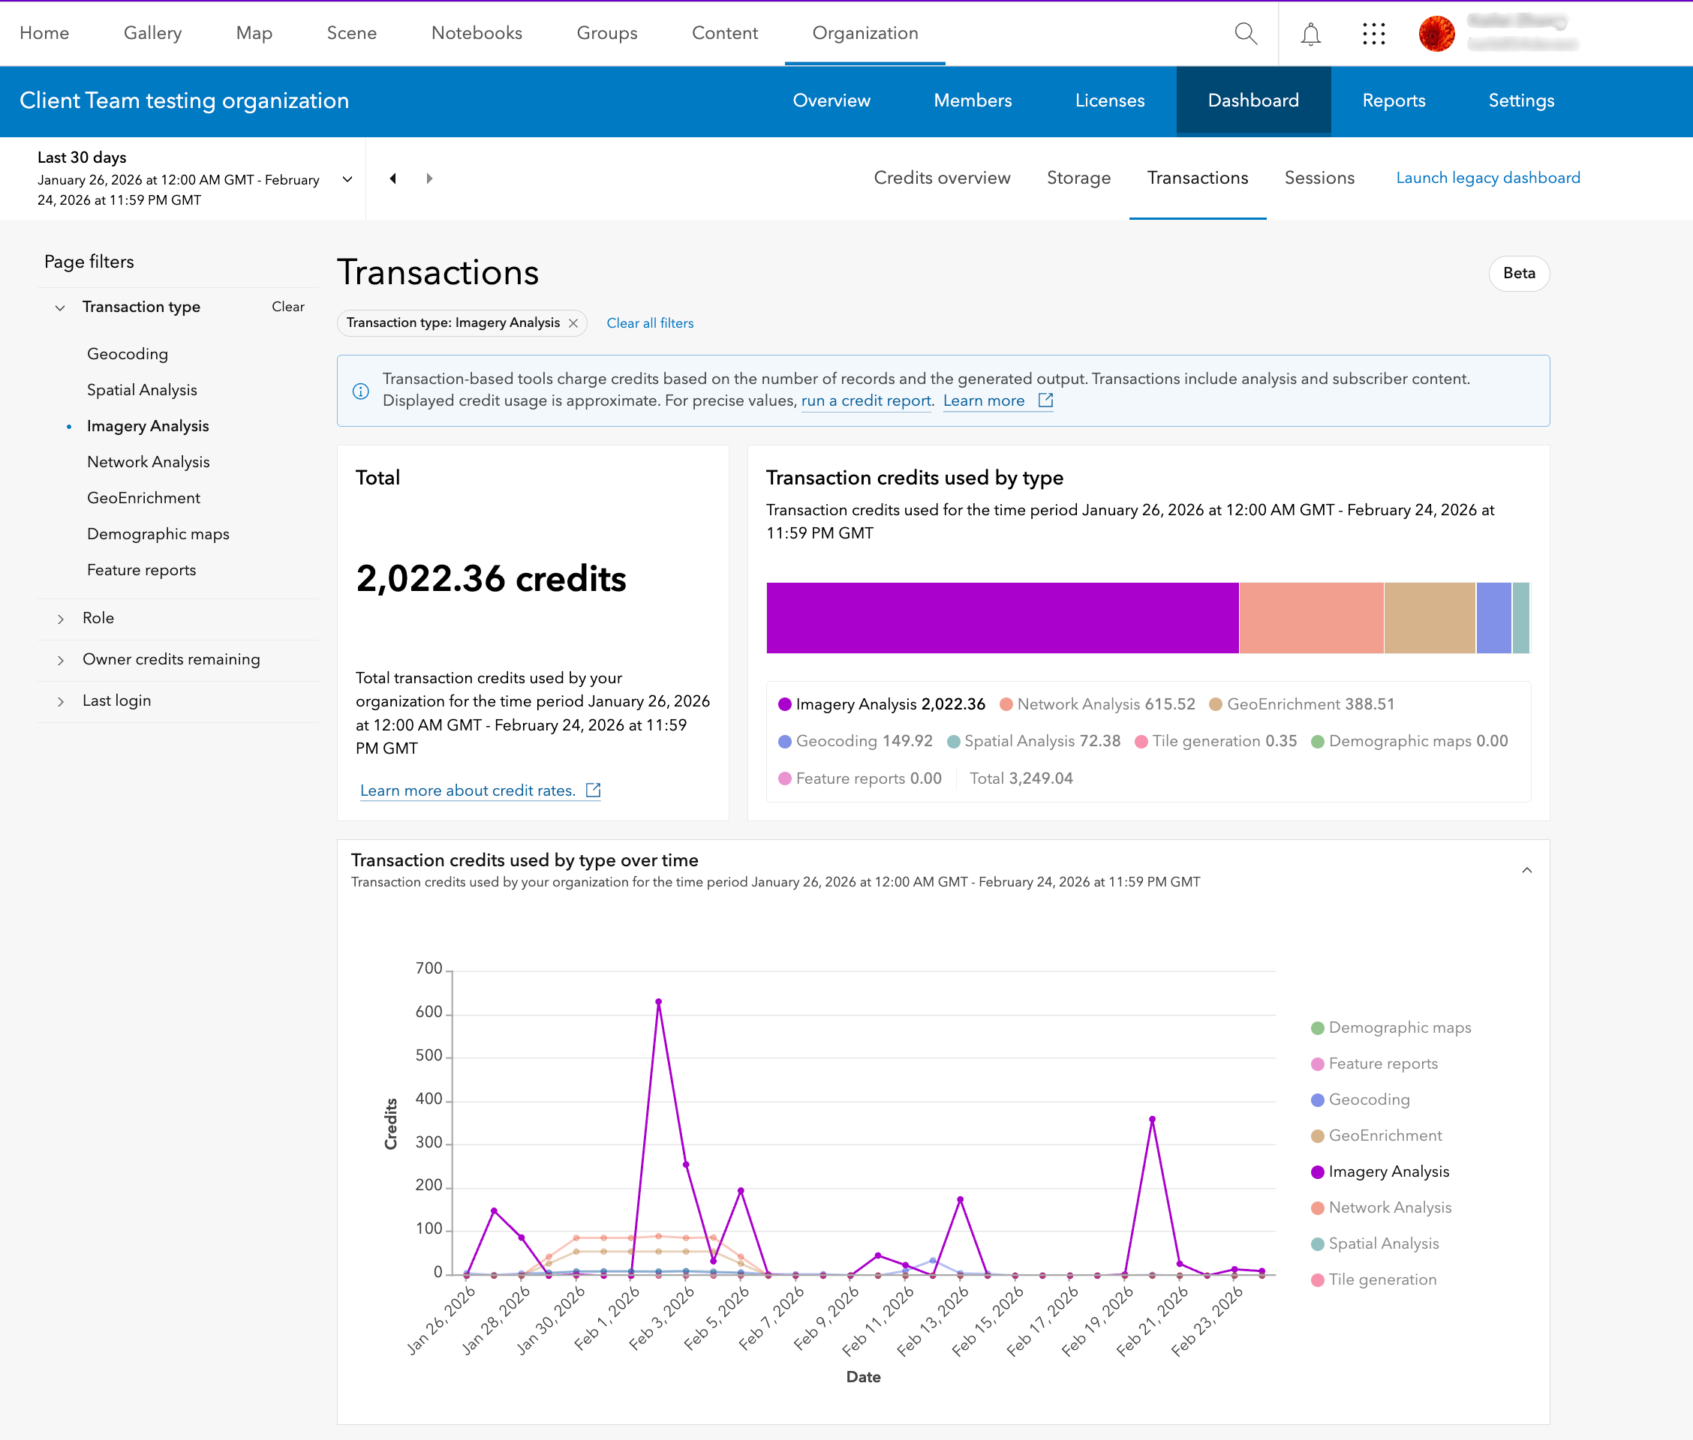Go to previous time period arrow
The height and width of the screenshot is (1440, 1693).
392,178
